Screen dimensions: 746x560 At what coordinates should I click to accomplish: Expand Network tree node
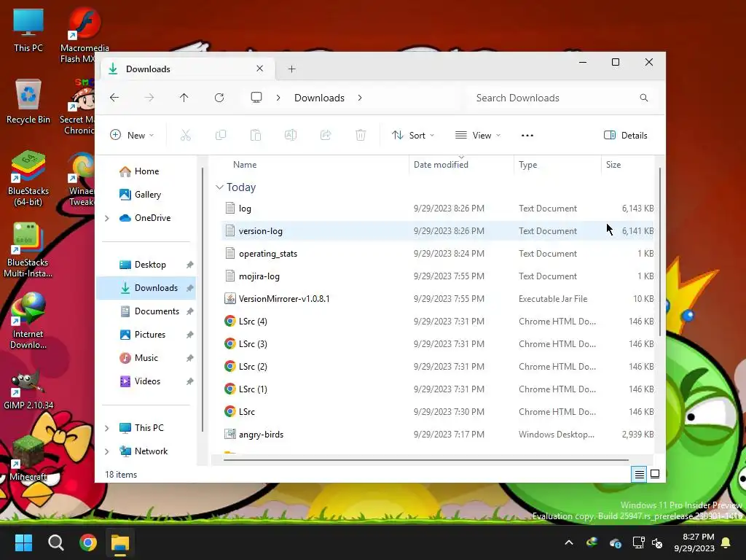(x=107, y=451)
